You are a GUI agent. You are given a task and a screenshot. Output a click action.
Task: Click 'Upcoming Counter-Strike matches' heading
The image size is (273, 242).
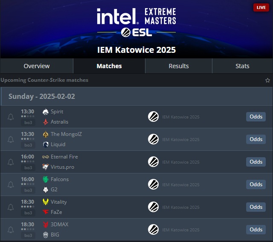(x=44, y=80)
